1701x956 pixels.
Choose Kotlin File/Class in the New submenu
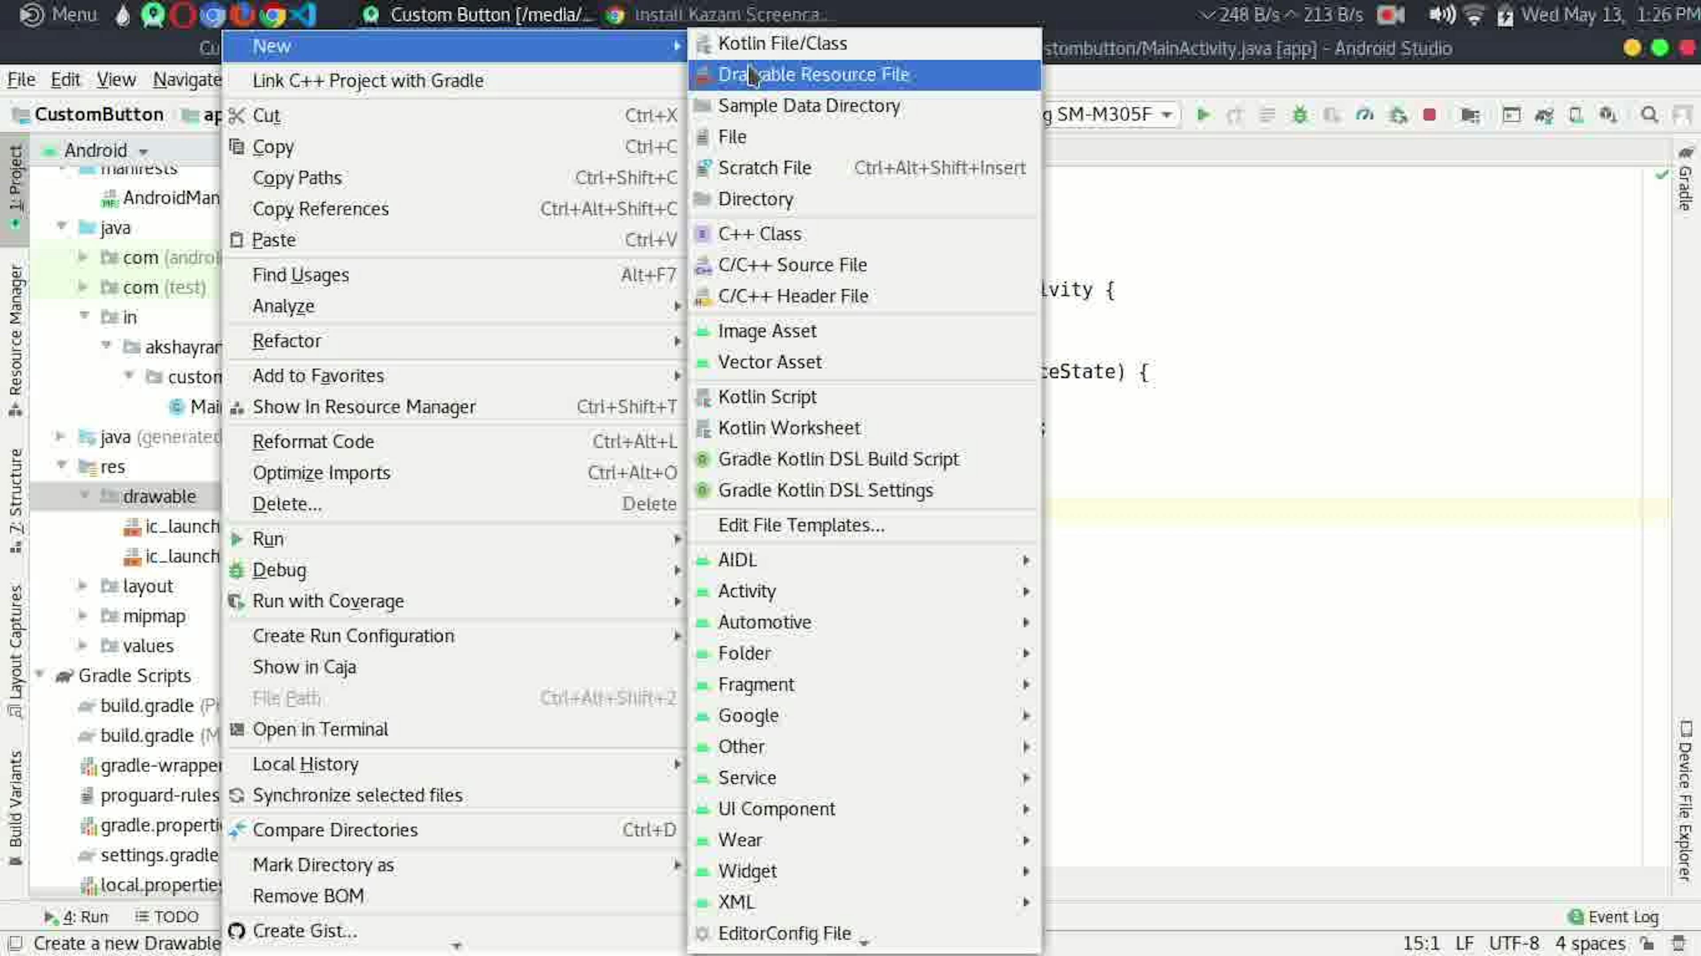pyautogui.click(x=864, y=43)
